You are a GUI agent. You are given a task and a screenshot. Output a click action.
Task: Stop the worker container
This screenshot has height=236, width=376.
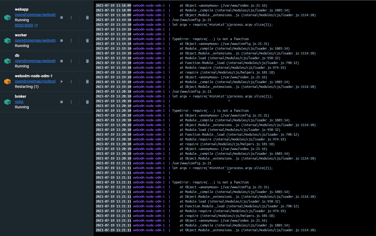pos(61,40)
